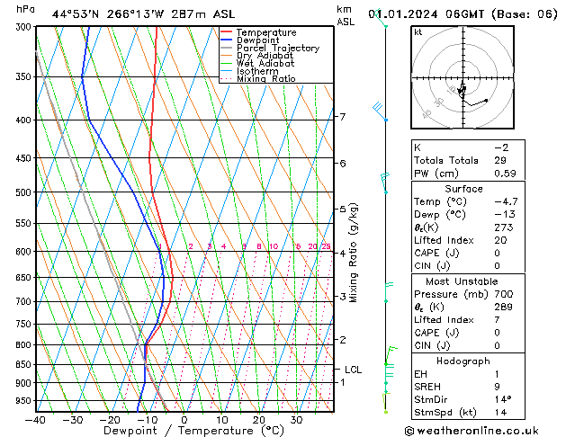The image size is (566, 437).
Task: Click the wind barb at the 300 hPa level
Action: coord(382,18)
